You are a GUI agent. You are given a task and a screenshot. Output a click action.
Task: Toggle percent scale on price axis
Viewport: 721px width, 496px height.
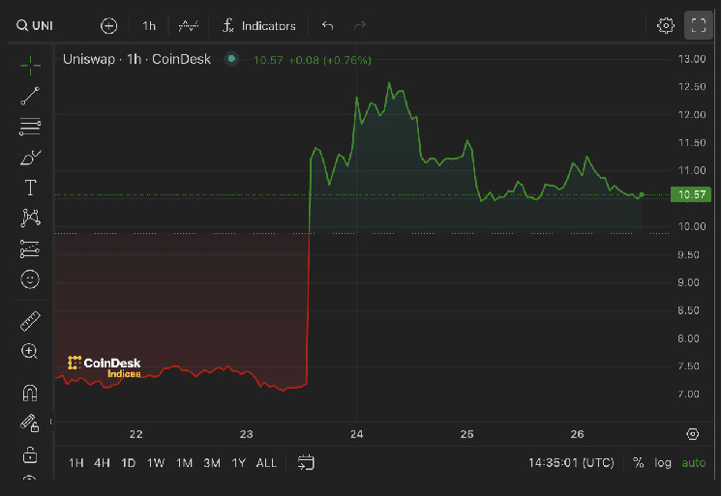[639, 463]
